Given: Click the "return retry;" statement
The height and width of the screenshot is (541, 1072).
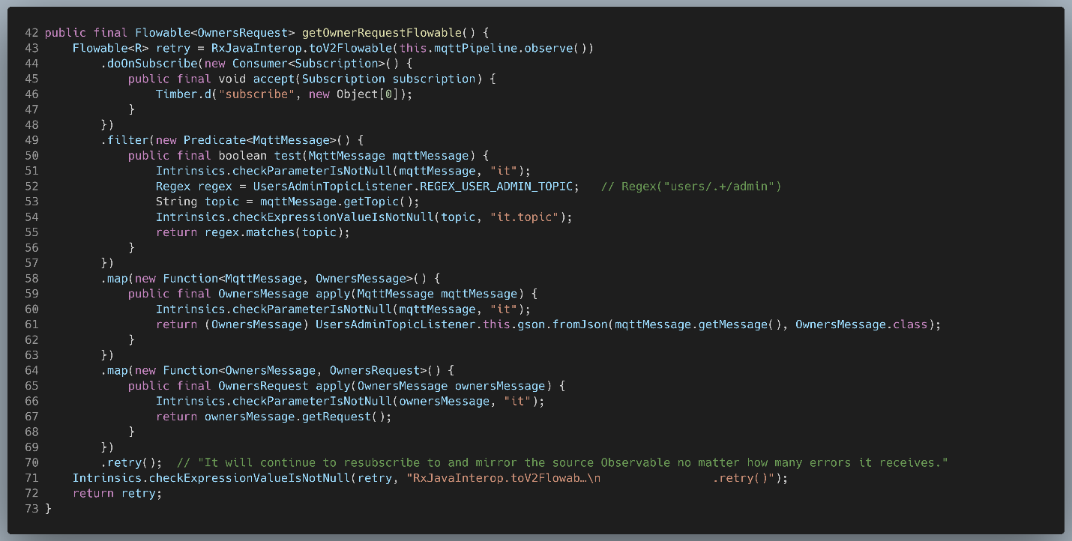Looking at the screenshot, I should (117, 494).
